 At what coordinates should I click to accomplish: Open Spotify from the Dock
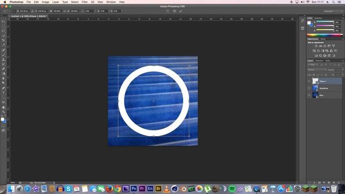[232, 189]
